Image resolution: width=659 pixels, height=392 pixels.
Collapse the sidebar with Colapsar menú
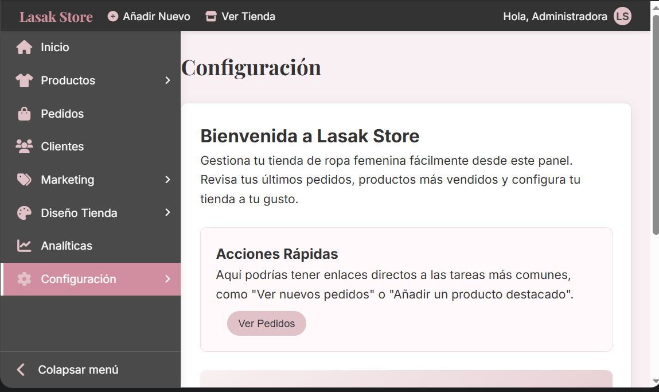tap(69, 370)
